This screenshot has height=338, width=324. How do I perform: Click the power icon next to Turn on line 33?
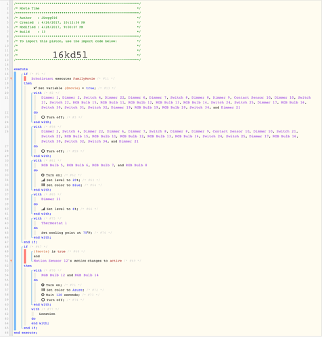tap(43, 175)
